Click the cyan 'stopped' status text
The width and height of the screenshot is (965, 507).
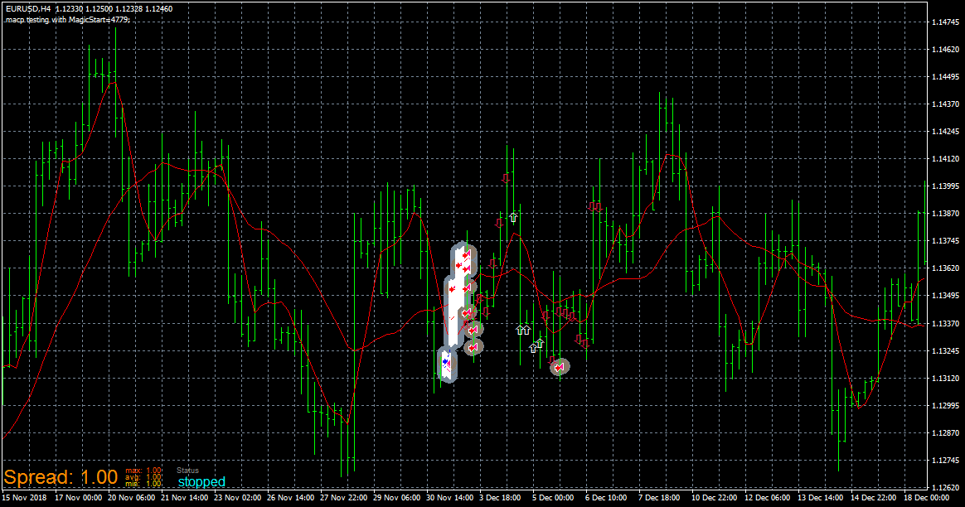(x=201, y=482)
